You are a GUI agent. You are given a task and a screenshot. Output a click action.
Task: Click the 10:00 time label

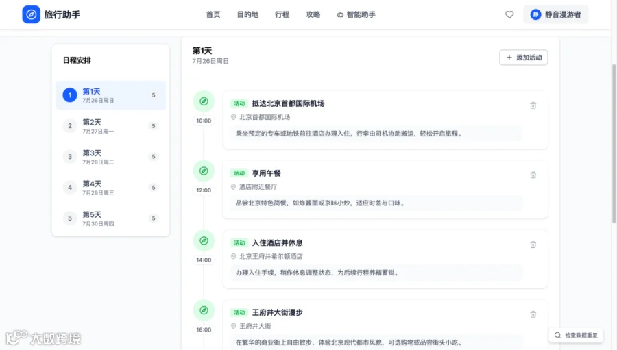point(204,121)
